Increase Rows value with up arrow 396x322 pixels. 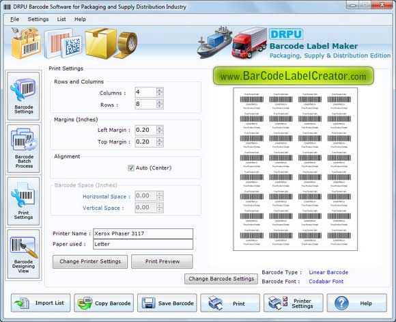click(159, 102)
